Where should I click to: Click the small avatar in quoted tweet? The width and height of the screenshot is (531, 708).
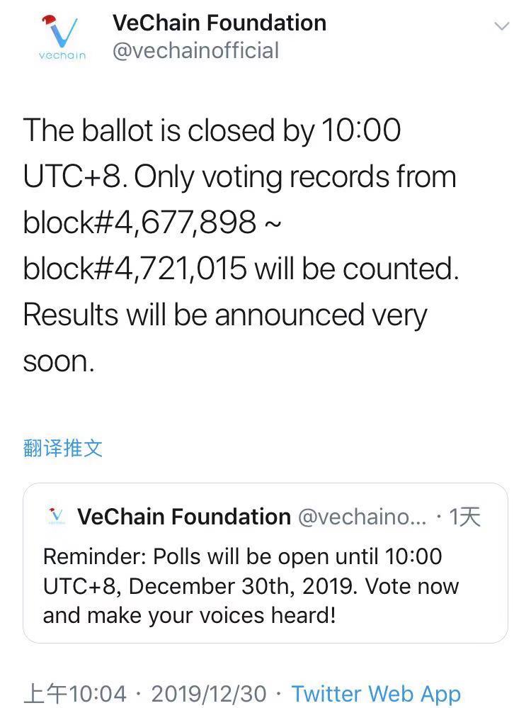[57, 516]
